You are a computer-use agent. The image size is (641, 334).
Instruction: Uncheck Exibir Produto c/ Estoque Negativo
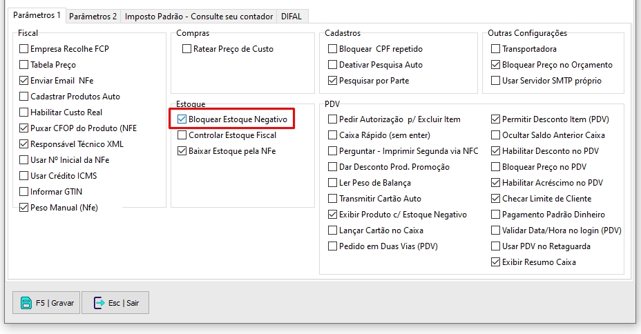(333, 215)
